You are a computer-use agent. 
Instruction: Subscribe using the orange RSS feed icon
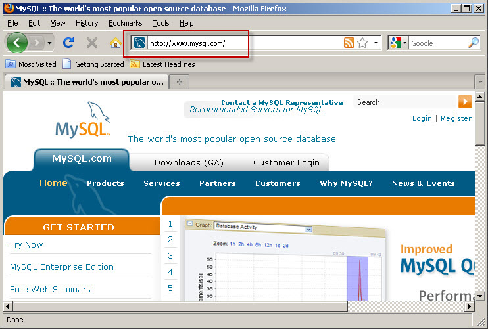[349, 43]
